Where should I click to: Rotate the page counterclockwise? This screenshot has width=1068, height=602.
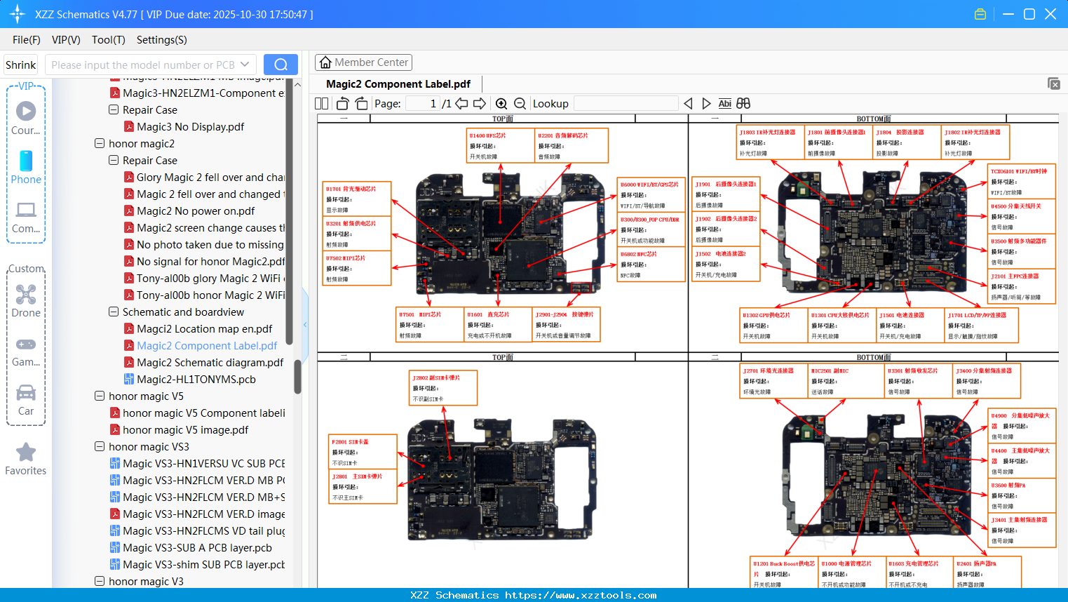(x=342, y=103)
